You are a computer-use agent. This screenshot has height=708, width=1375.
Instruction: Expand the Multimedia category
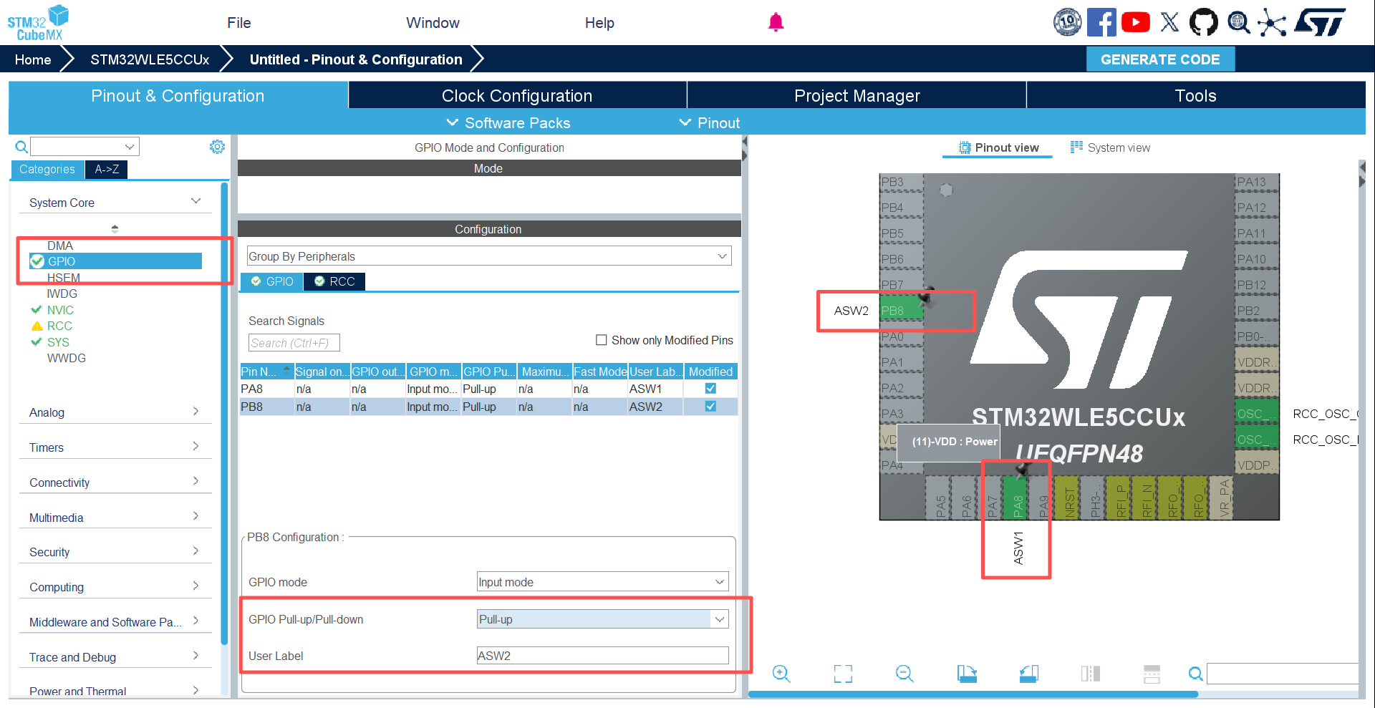(x=196, y=516)
